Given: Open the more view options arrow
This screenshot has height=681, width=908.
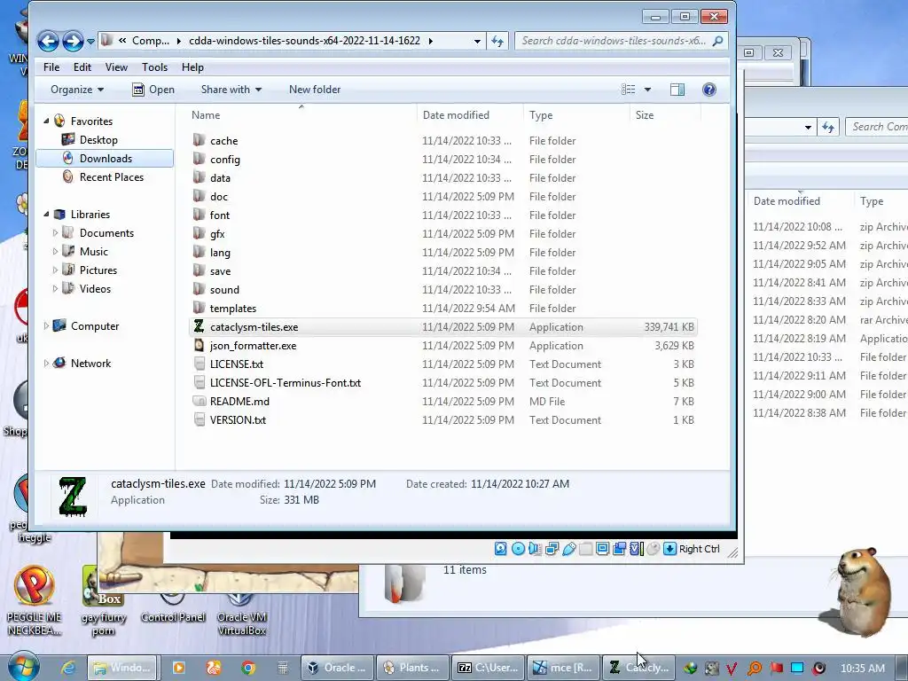Looking at the screenshot, I should [647, 90].
